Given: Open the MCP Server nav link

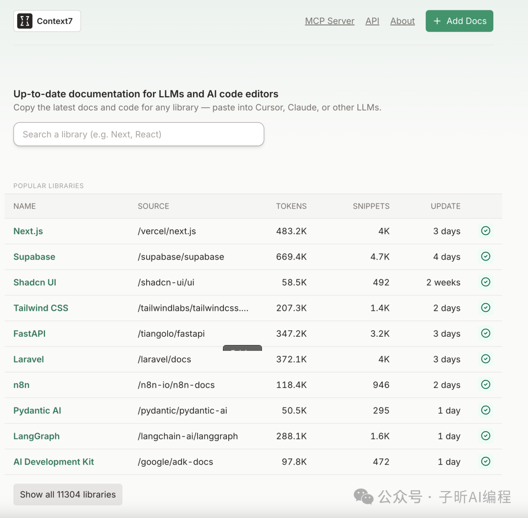Looking at the screenshot, I should [330, 21].
